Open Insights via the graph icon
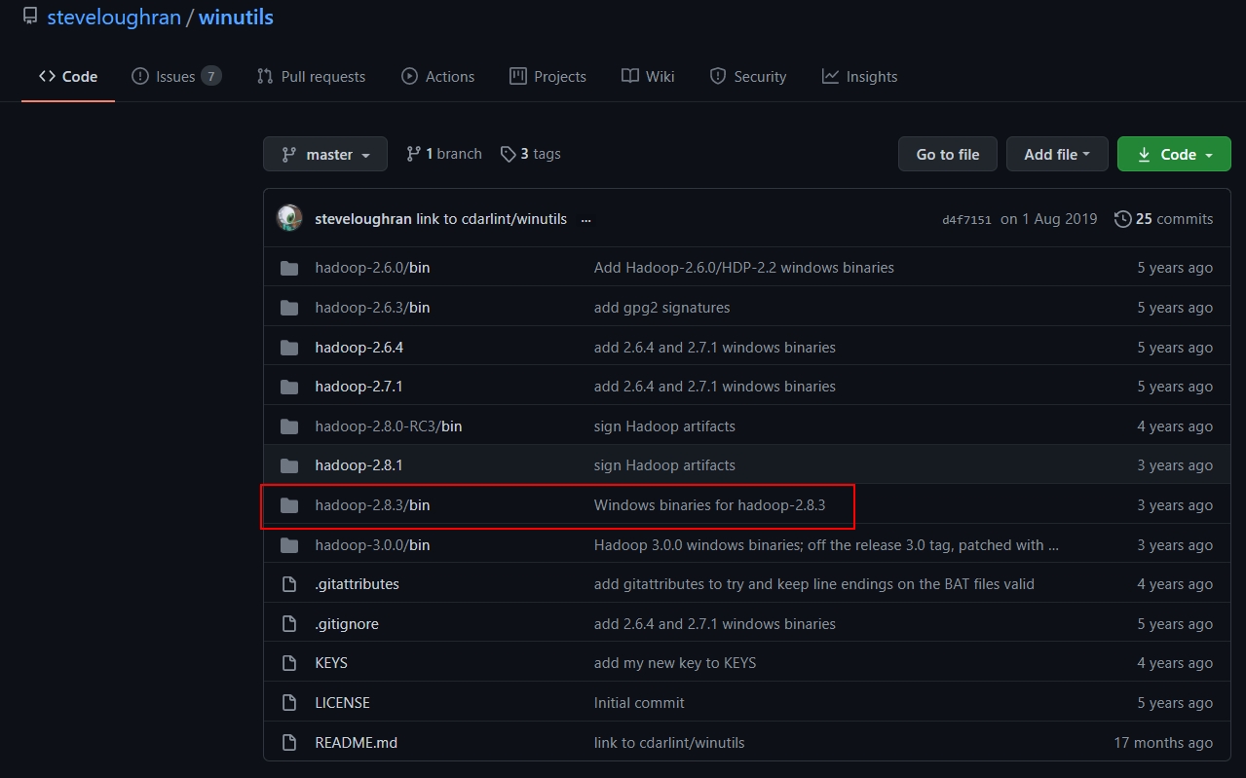Viewport: 1246px width, 778px height. point(830,76)
